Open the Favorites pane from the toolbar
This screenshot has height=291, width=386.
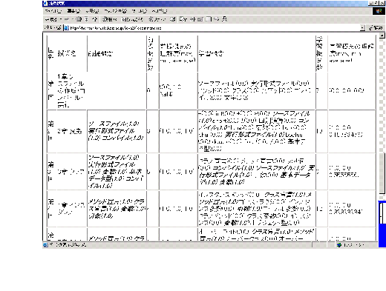[132, 19]
